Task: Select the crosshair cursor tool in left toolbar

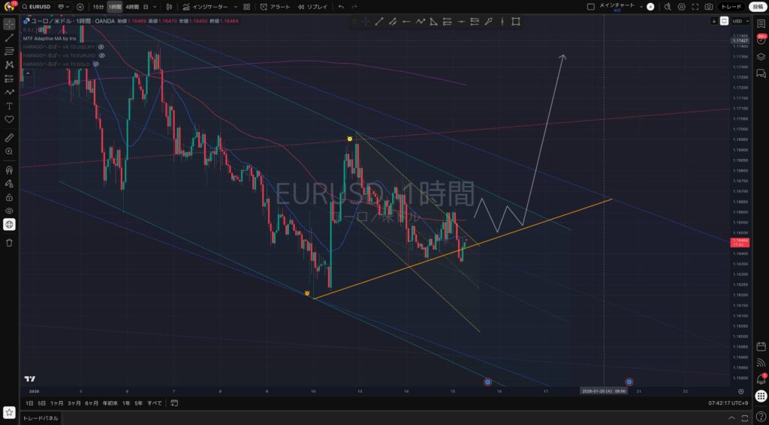Action: [9, 24]
